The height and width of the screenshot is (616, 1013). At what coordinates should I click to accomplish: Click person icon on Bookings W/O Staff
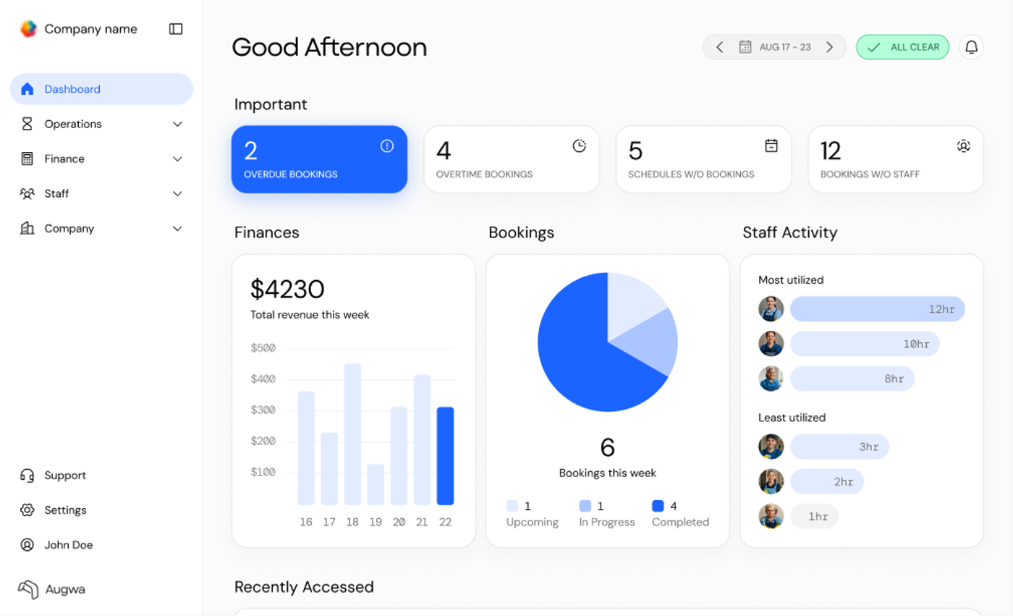click(963, 146)
